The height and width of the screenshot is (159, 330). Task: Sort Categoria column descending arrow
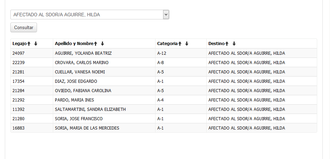coord(187,44)
